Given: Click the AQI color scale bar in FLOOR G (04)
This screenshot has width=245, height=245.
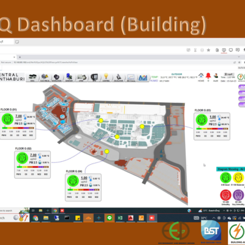Looking at the screenshot, I should (83, 190).
